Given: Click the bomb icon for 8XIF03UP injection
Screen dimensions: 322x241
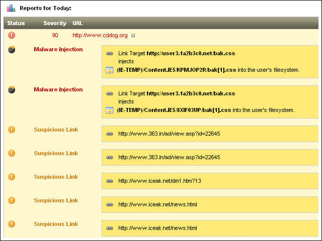Looking at the screenshot, I should pyautogui.click(x=12, y=89).
